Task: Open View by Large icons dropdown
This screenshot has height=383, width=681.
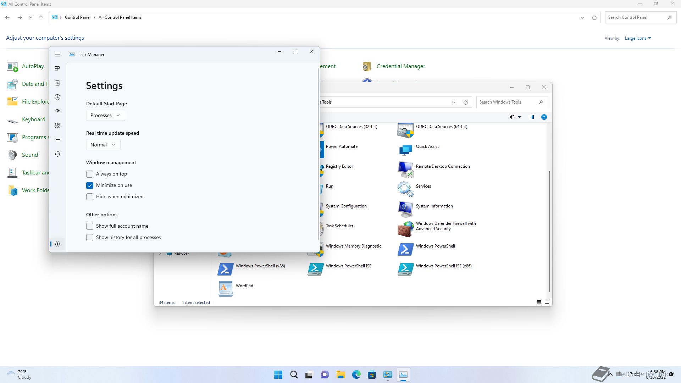Action: (x=638, y=38)
